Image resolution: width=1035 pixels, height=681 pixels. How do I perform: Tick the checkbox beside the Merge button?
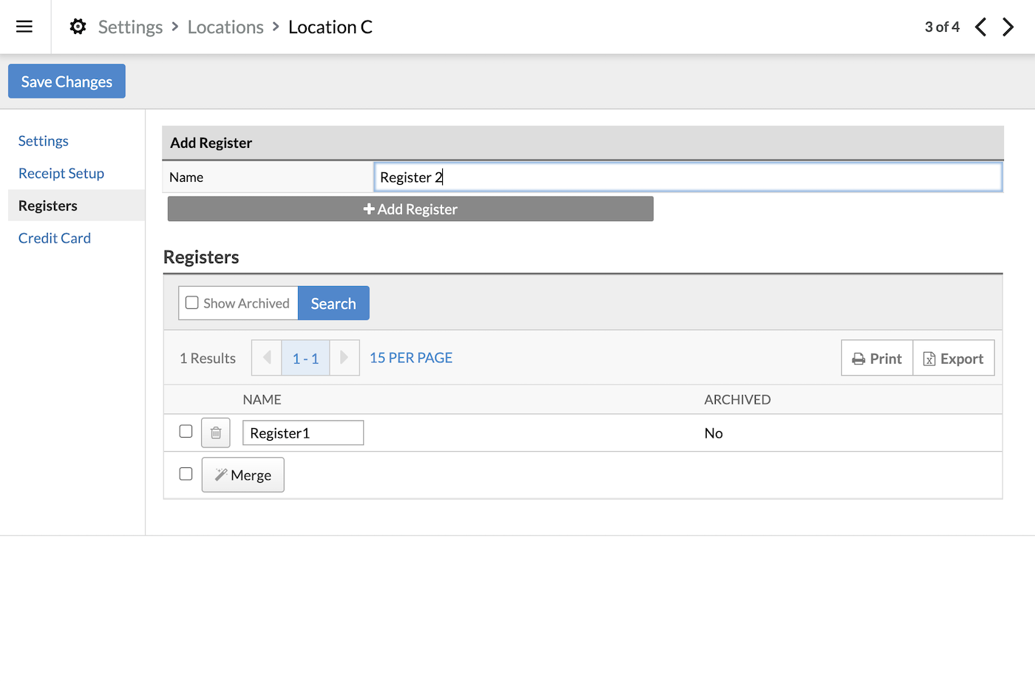185,473
